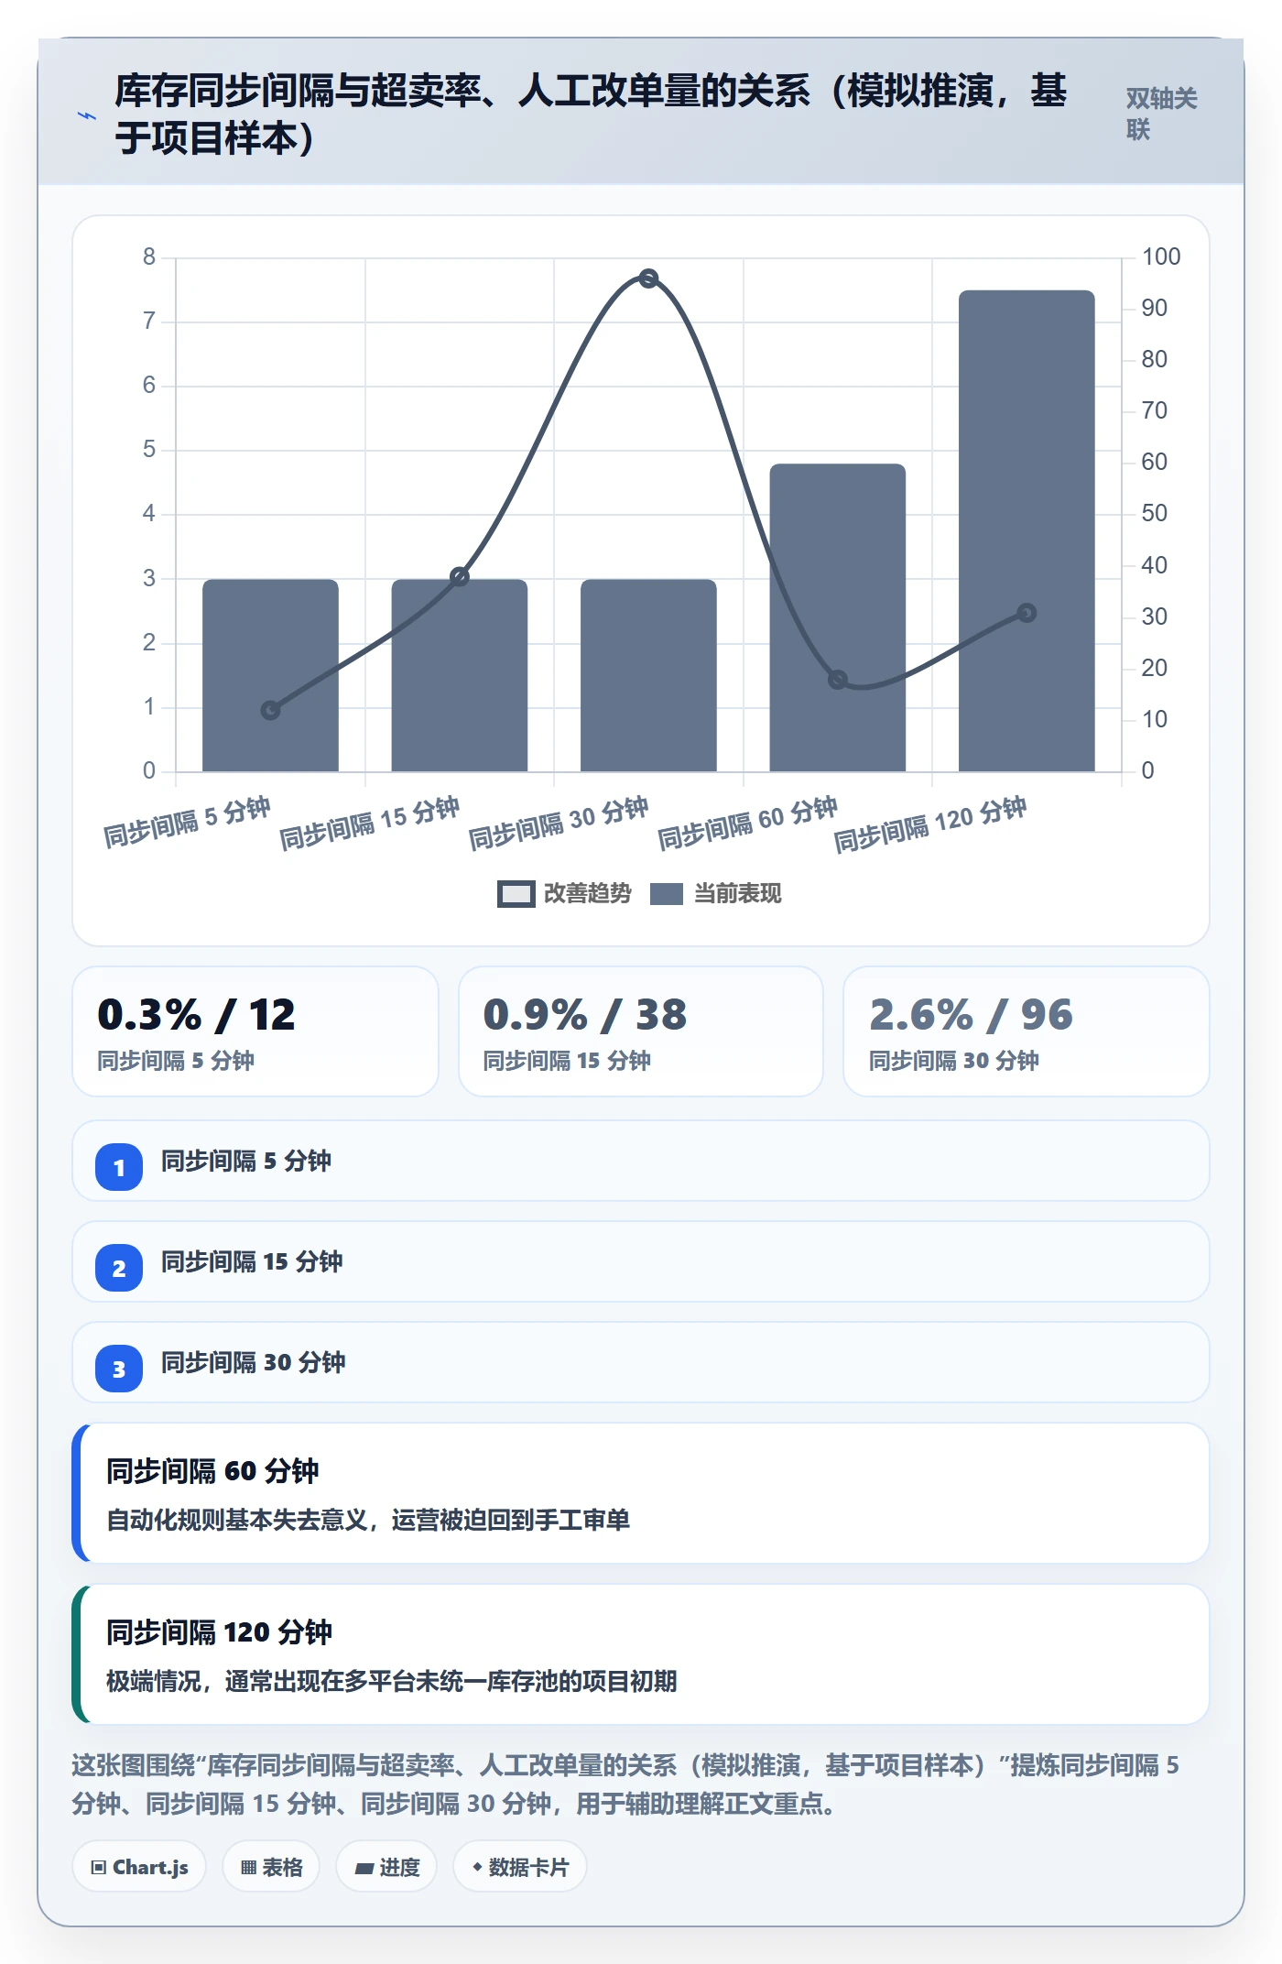Select the line point at 同步间隔 120 分钟

[x=1027, y=613]
